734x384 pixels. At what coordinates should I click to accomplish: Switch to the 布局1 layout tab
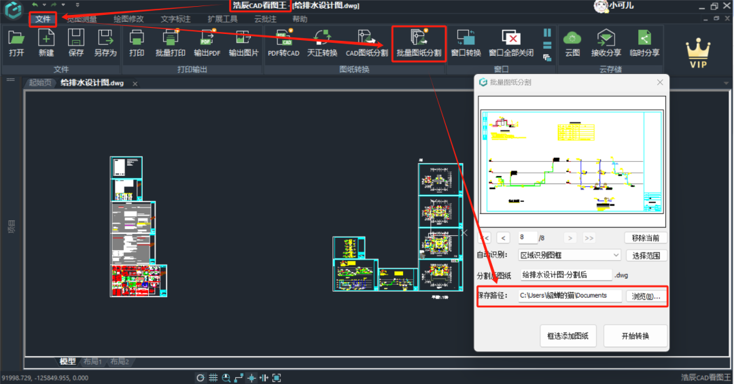(x=91, y=362)
